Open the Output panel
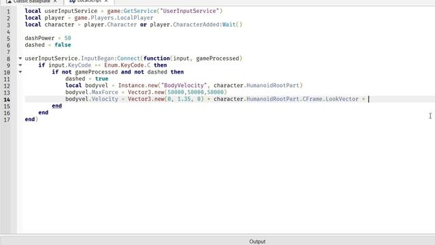This screenshot has width=435, height=245. (257, 242)
